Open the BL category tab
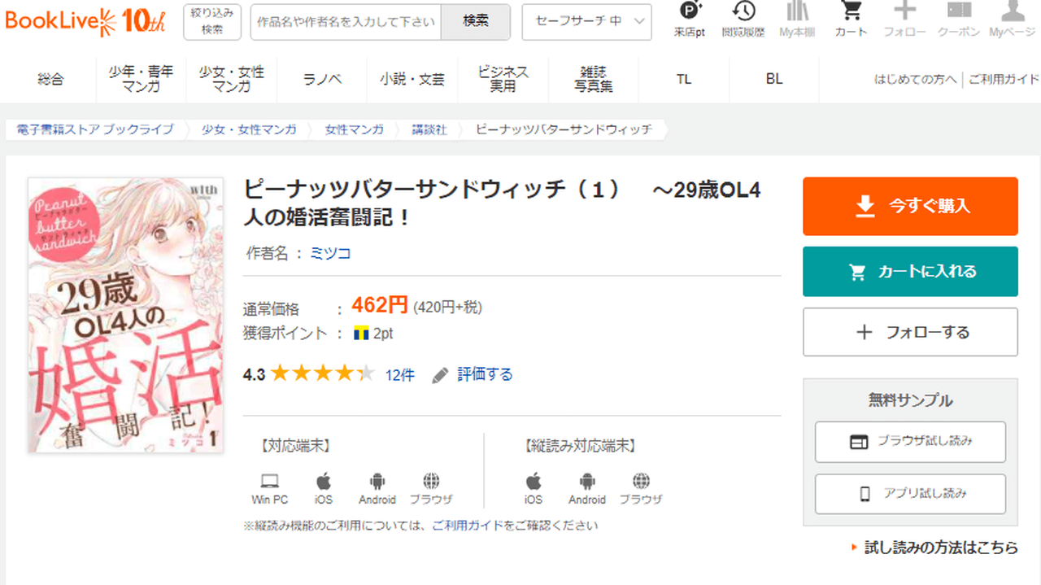1041x585 pixels. pos(773,79)
